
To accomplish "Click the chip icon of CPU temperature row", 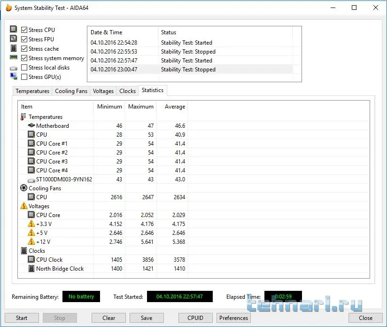I will pos(31,134).
